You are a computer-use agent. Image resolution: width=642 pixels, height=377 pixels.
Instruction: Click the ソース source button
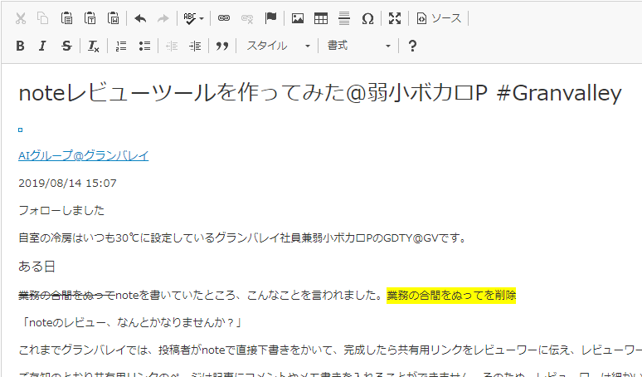click(x=439, y=17)
